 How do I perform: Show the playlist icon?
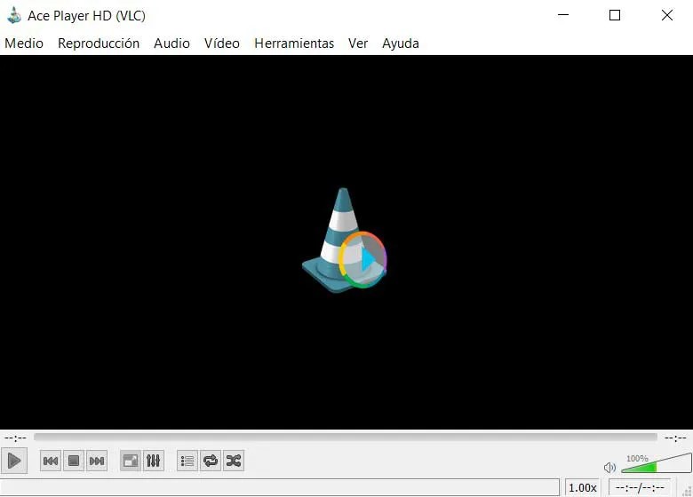(187, 461)
